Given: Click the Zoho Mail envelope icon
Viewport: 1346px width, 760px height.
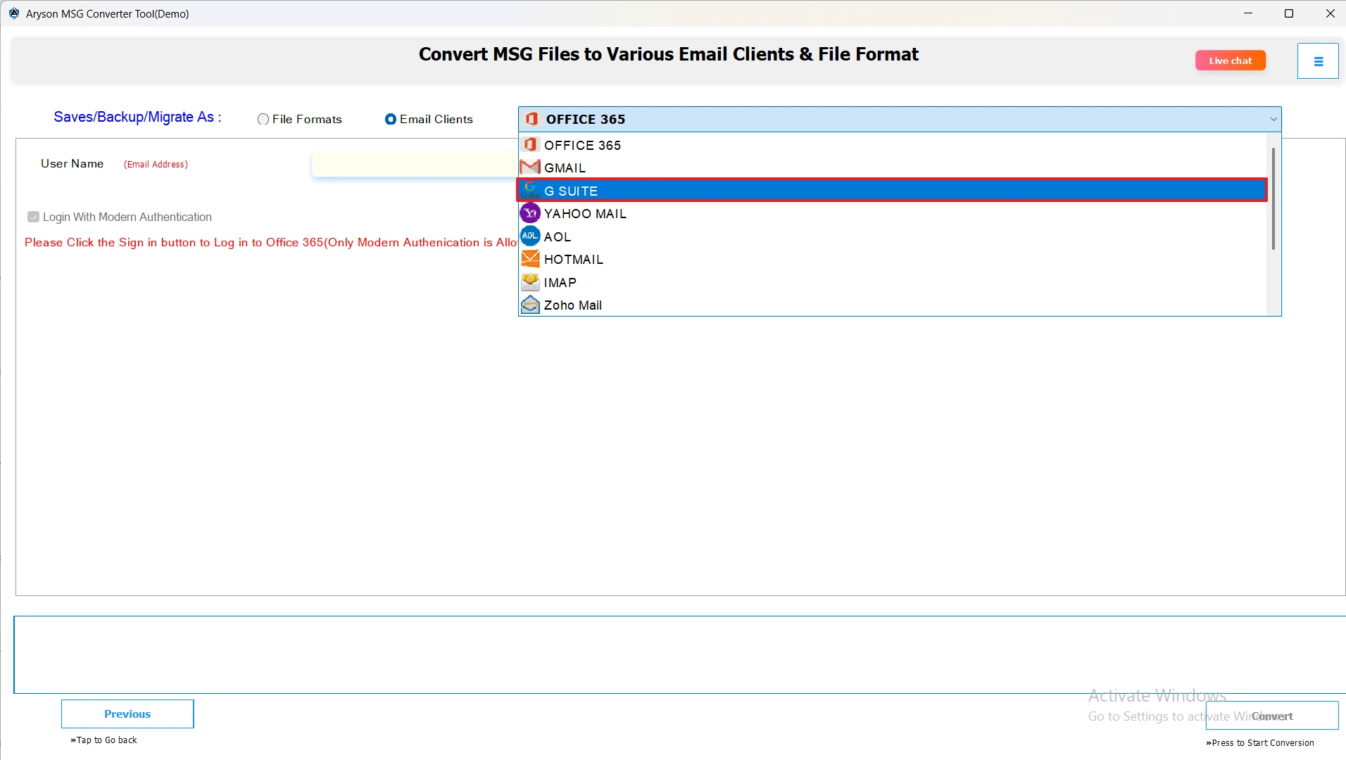Looking at the screenshot, I should tap(530, 305).
